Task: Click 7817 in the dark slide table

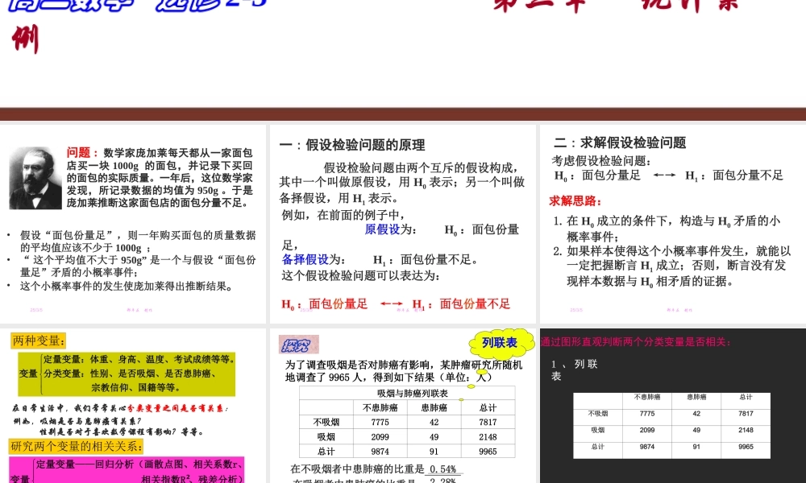Action: point(746,413)
